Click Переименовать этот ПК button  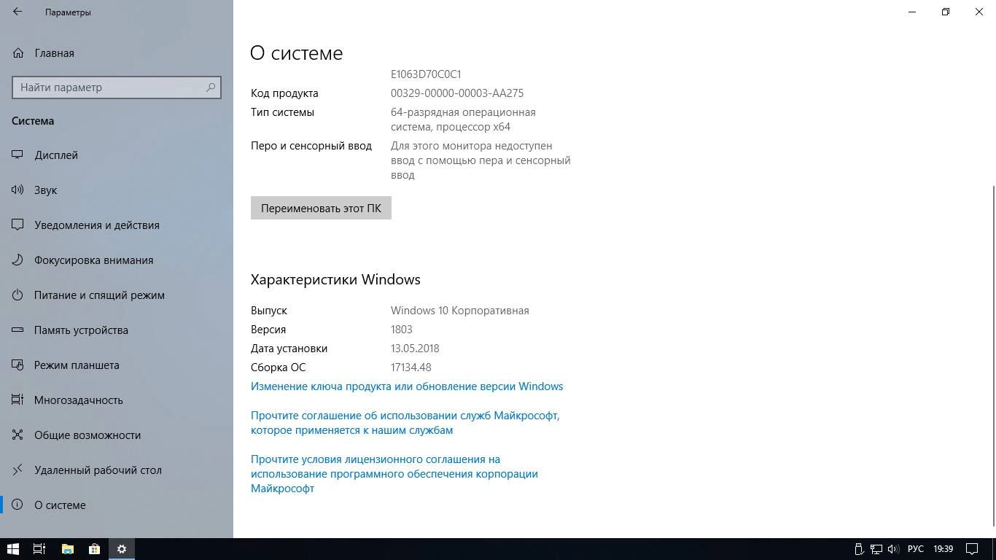[x=321, y=208]
